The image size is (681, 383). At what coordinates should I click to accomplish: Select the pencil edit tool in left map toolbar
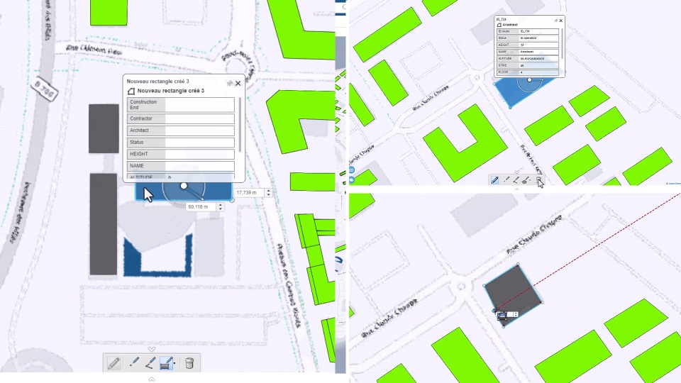(x=113, y=363)
